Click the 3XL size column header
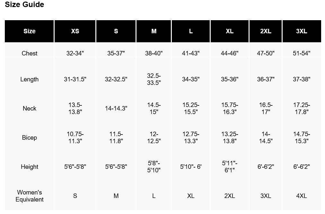The image size is (325, 214). coord(302,31)
